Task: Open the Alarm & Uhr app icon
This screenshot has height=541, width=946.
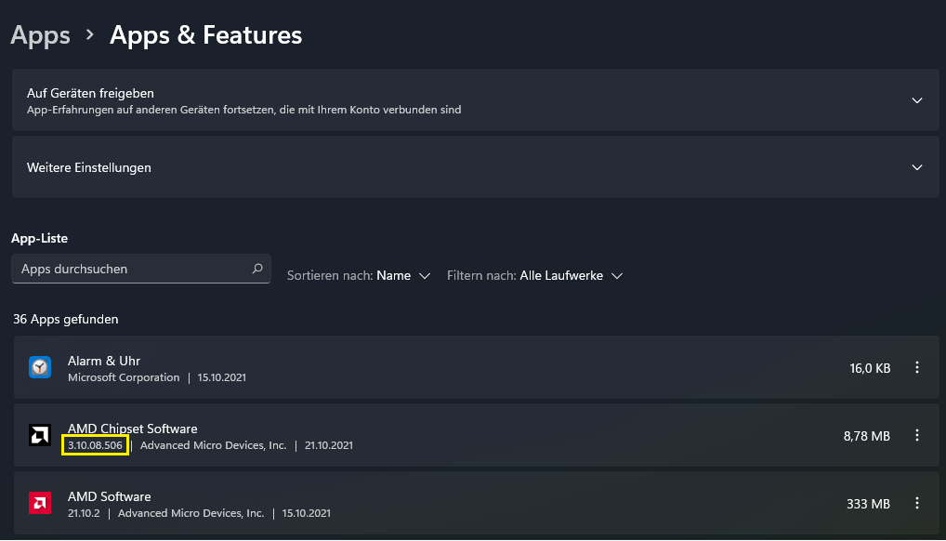Action: click(40, 367)
